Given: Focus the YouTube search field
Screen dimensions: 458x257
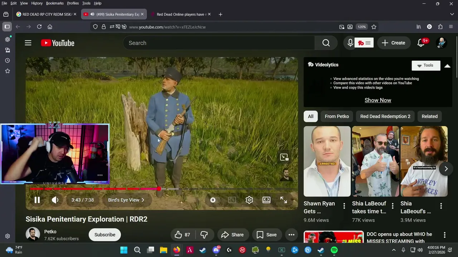Looking at the screenshot, I should (x=219, y=43).
